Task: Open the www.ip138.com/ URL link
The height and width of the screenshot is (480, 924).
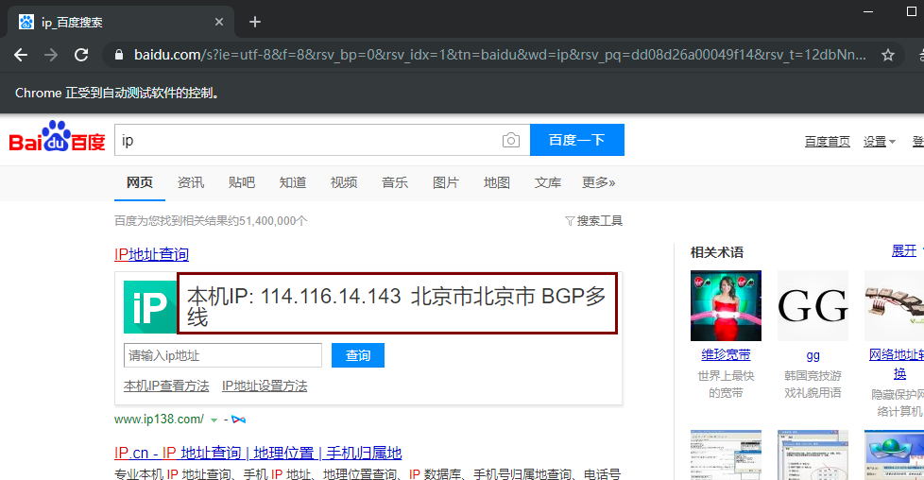Action: pos(159,420)
